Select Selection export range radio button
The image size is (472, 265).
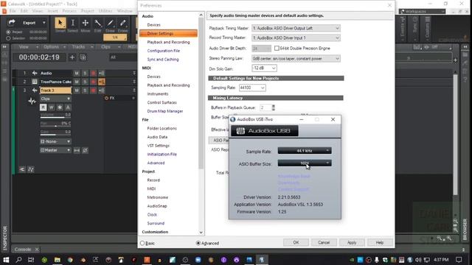pyautogui.click(x=8, y=38)
